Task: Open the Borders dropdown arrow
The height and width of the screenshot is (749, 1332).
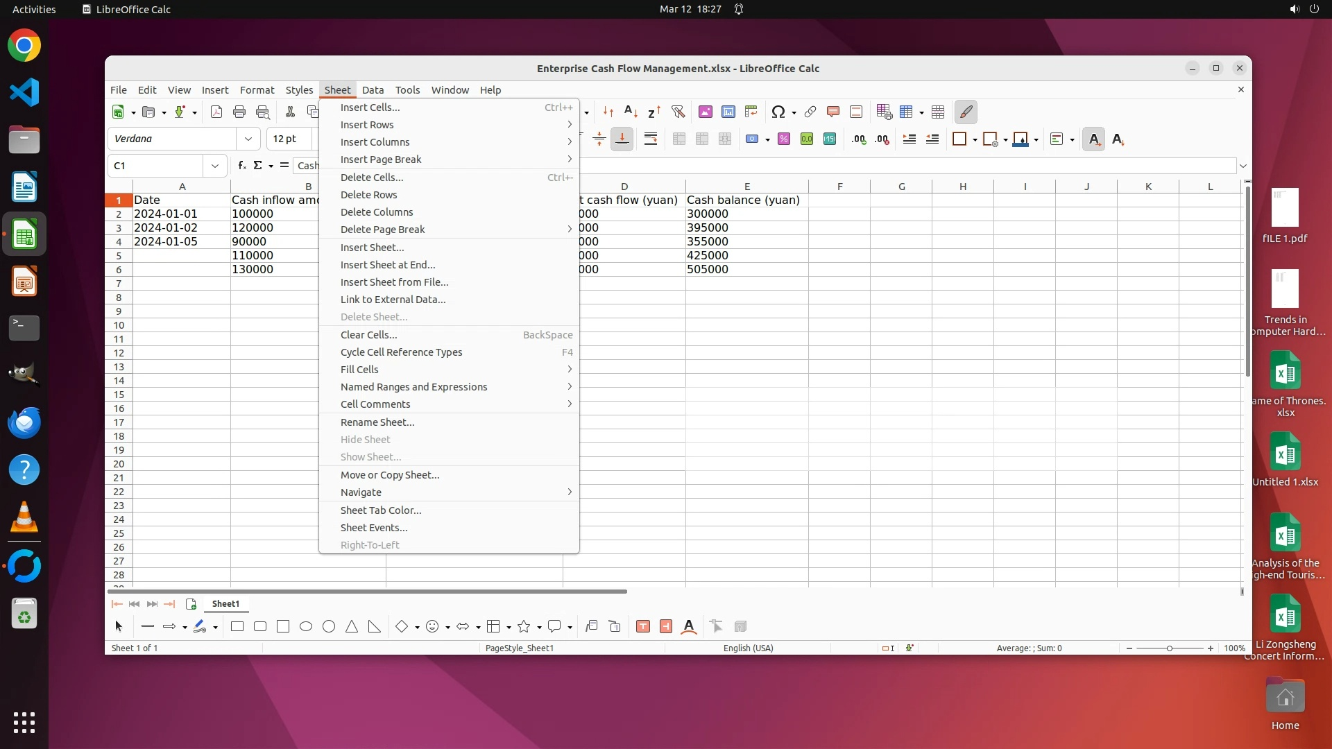Action: (x=975, y=139)
